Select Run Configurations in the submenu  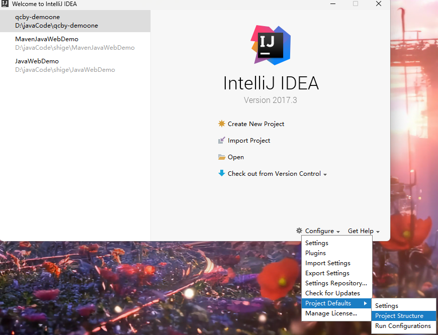pos(404,326)
